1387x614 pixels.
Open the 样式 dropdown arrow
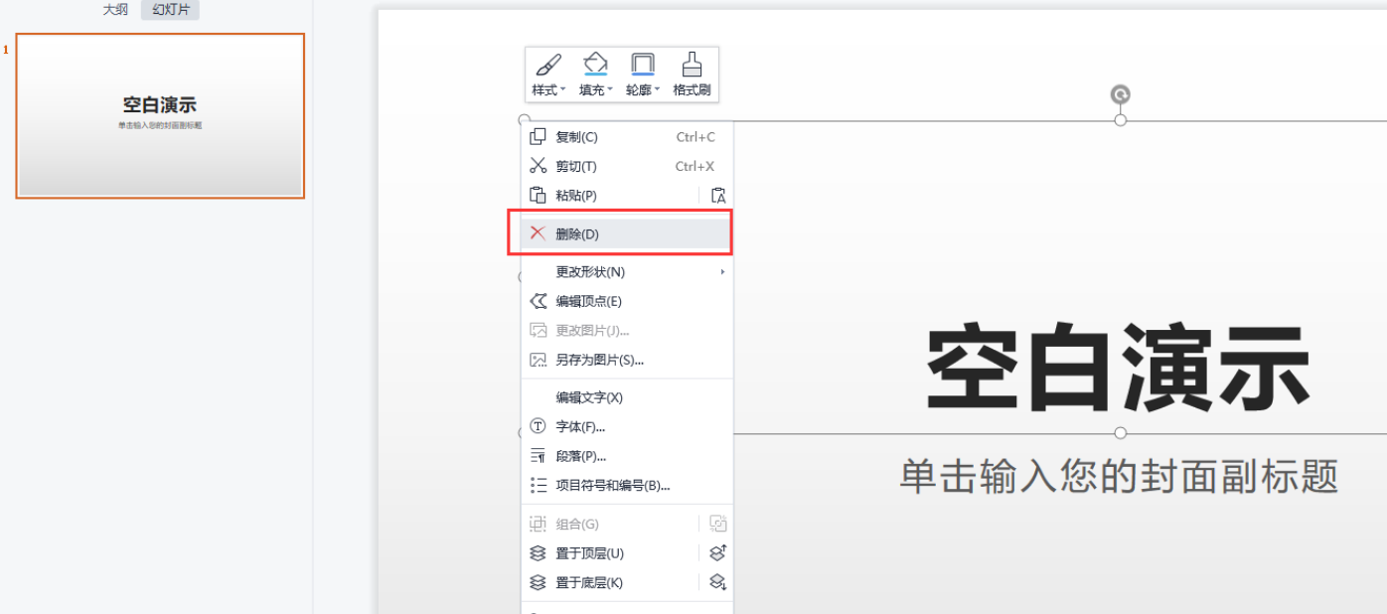pos(563,90)
